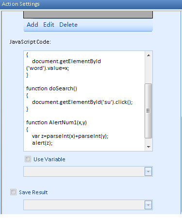Click Edit to modify the selected item
Screen dimensions: 182x218
coord(49,25)
